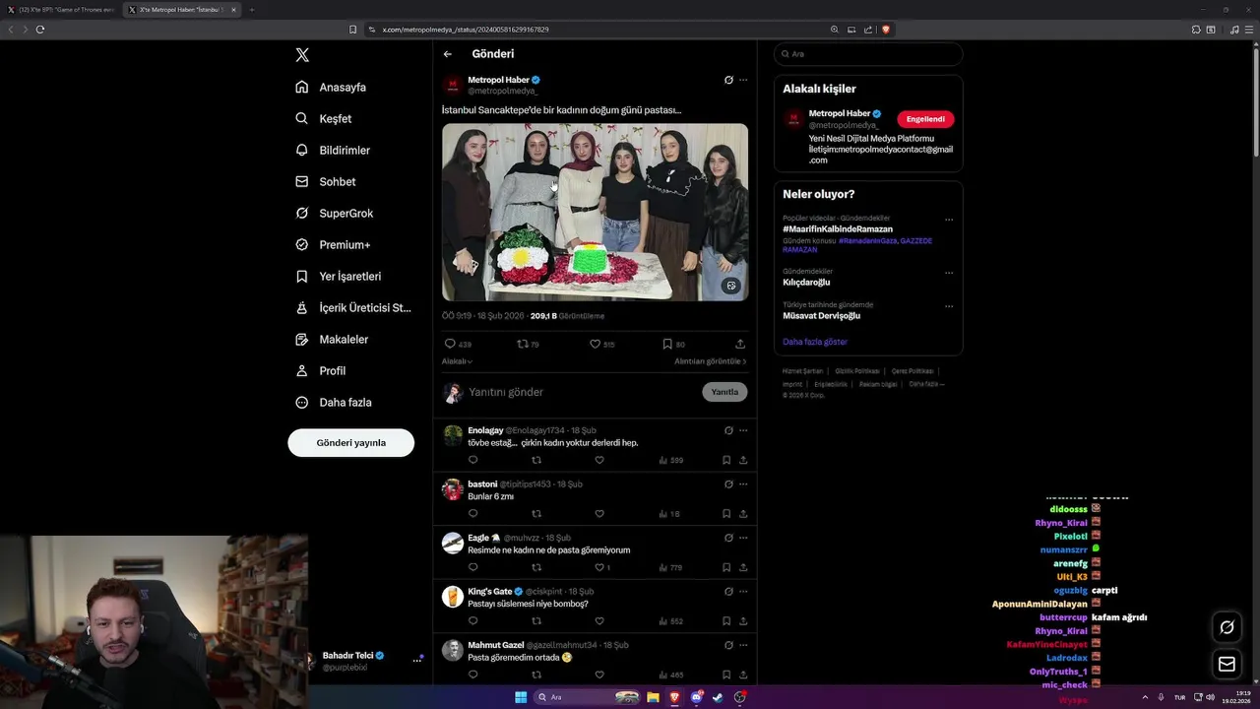Share King's Gate reply
Image resolution: width=1260 pixels, height=709 pixels.
point(743,621)
